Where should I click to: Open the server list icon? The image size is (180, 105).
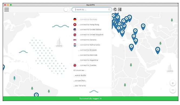coord(120,9)
